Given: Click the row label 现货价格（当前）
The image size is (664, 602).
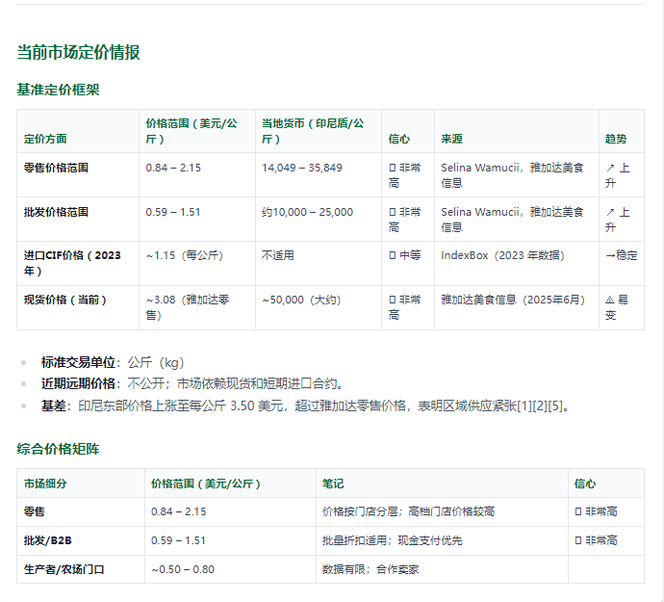Looking at the screenshot, I should 64,300.
